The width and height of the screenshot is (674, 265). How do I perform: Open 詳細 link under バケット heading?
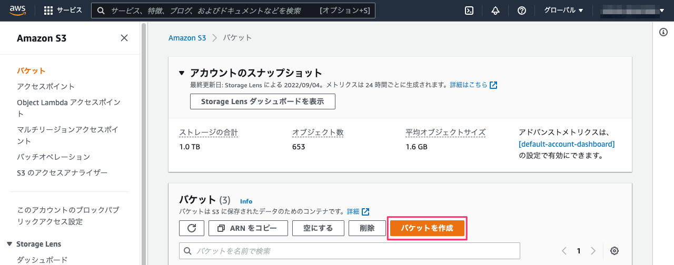point(353,212)
